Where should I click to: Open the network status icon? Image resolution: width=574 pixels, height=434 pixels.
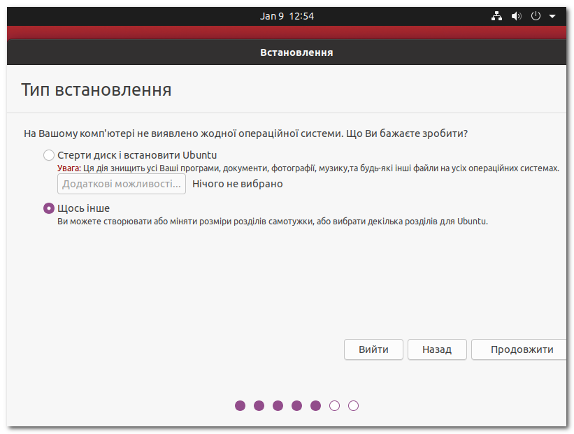pyautogui.click(x=496, y=15)
